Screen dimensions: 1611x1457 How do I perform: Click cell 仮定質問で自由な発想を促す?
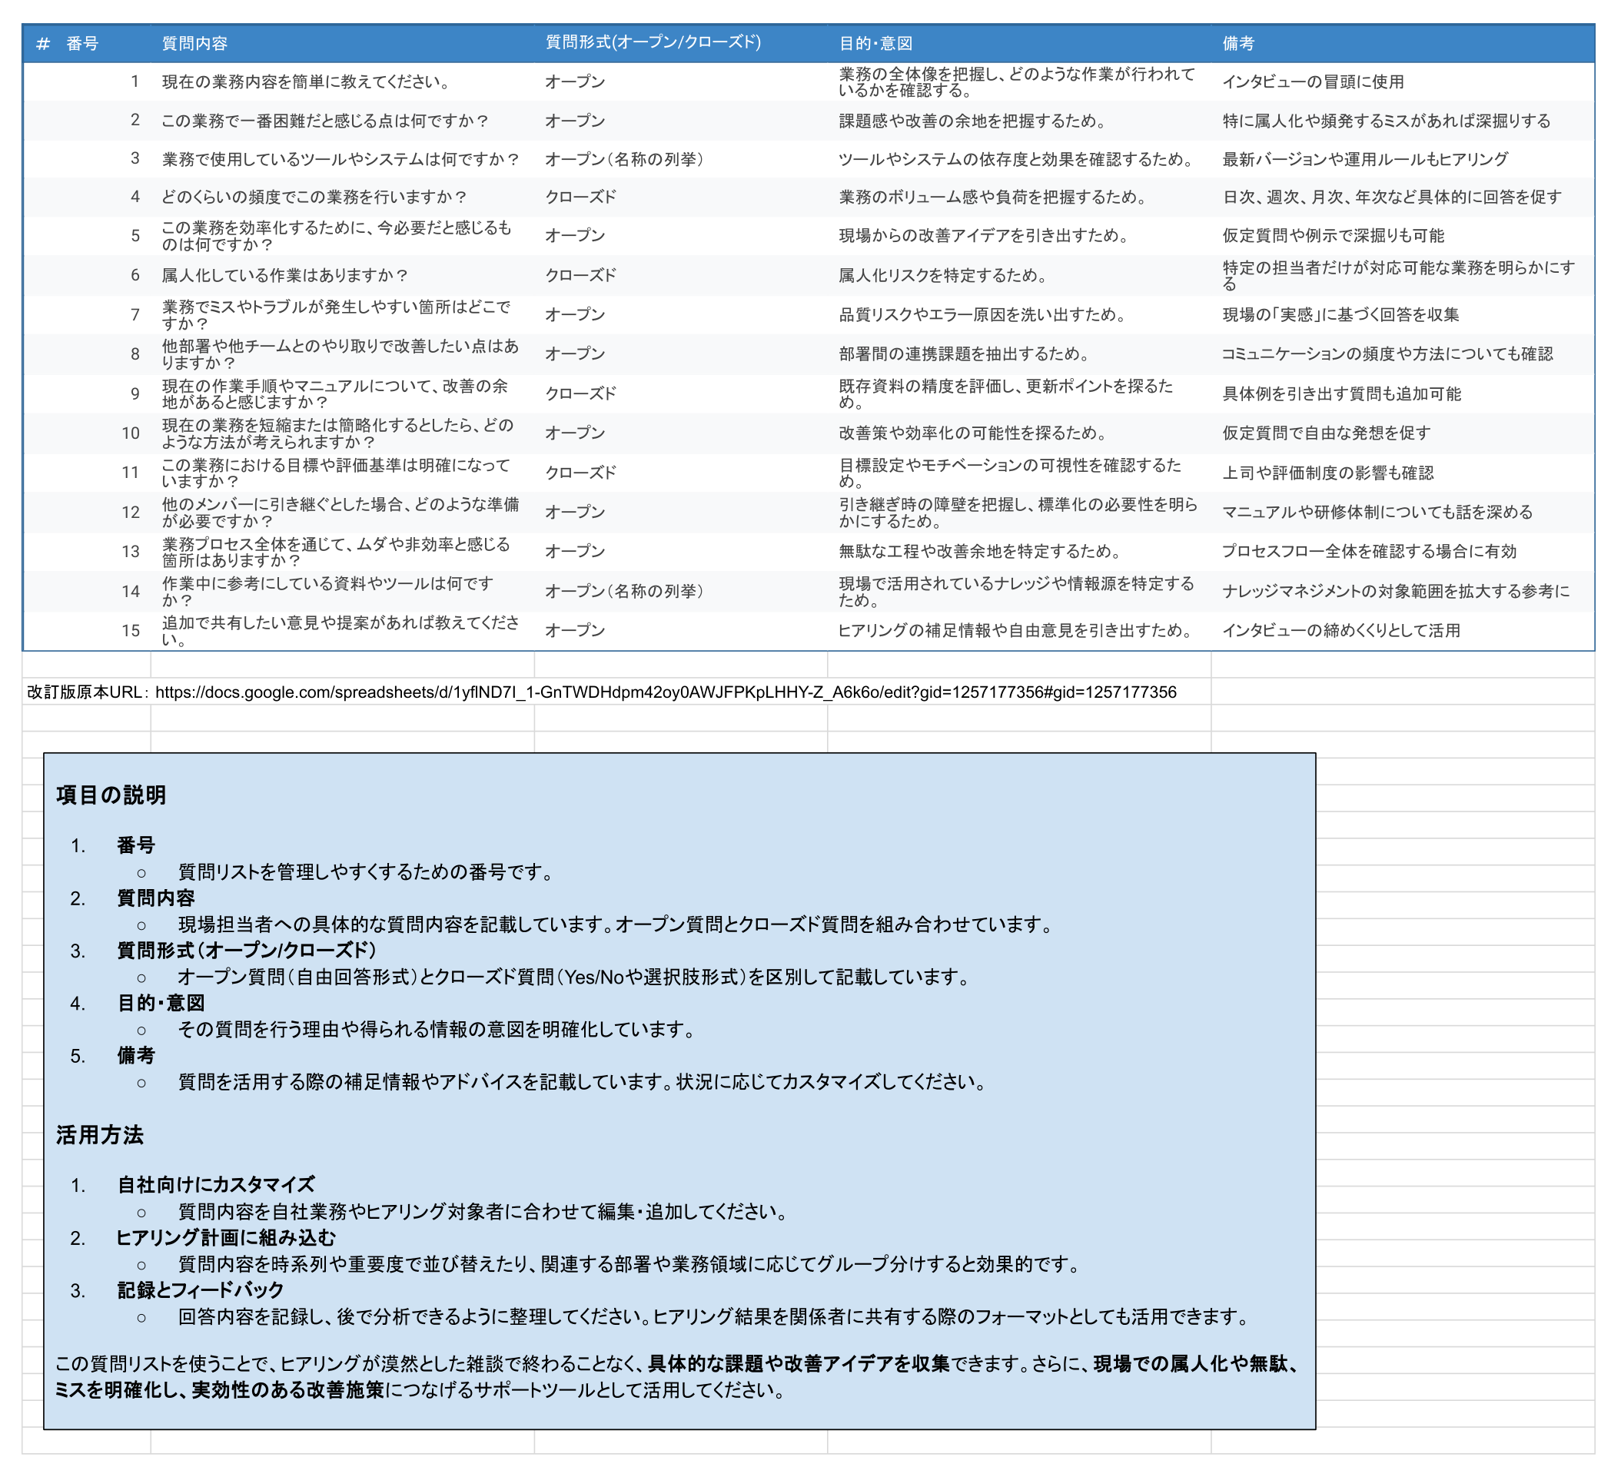1403,433
